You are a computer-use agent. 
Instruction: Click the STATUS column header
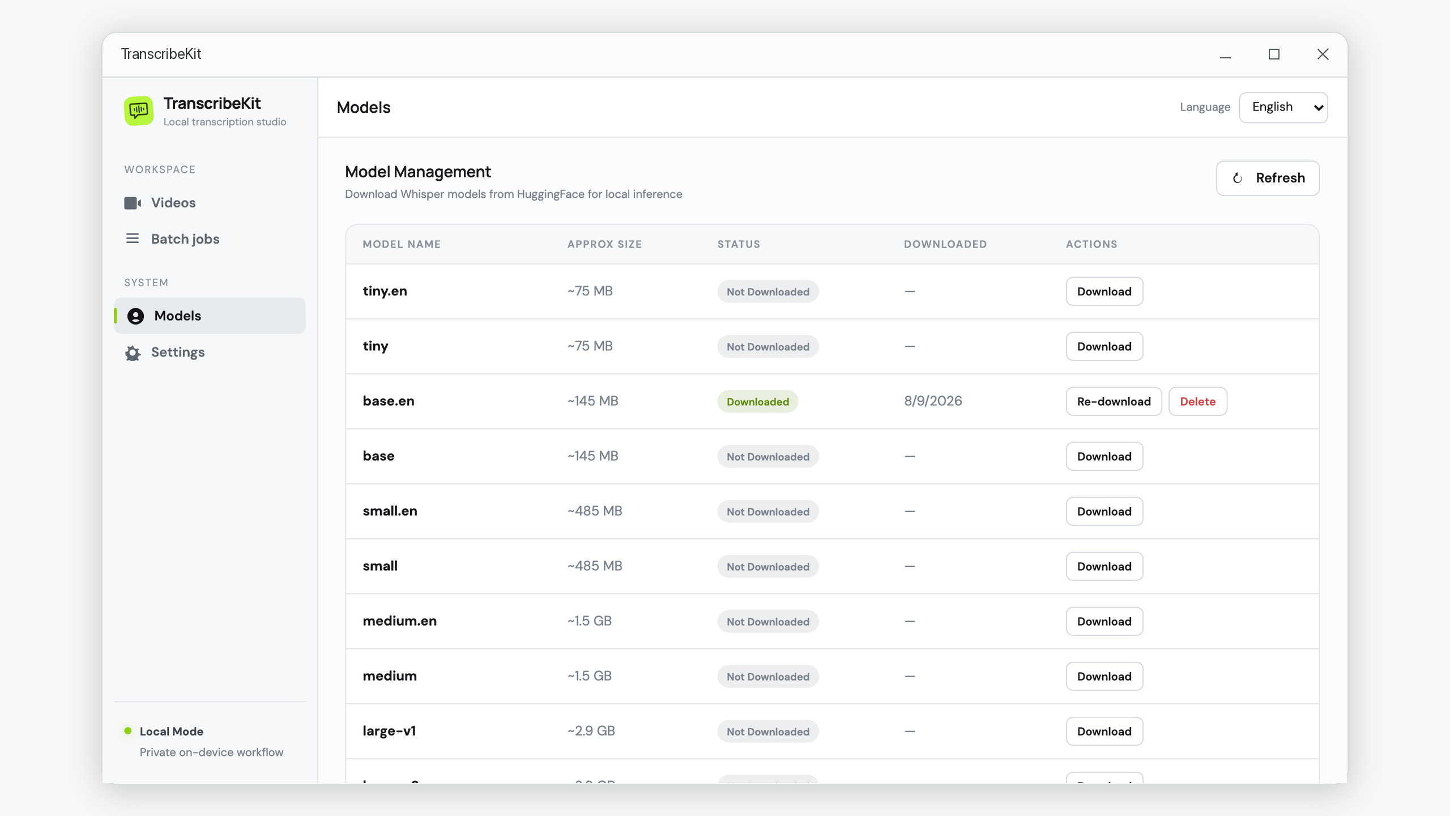[739, 244]
